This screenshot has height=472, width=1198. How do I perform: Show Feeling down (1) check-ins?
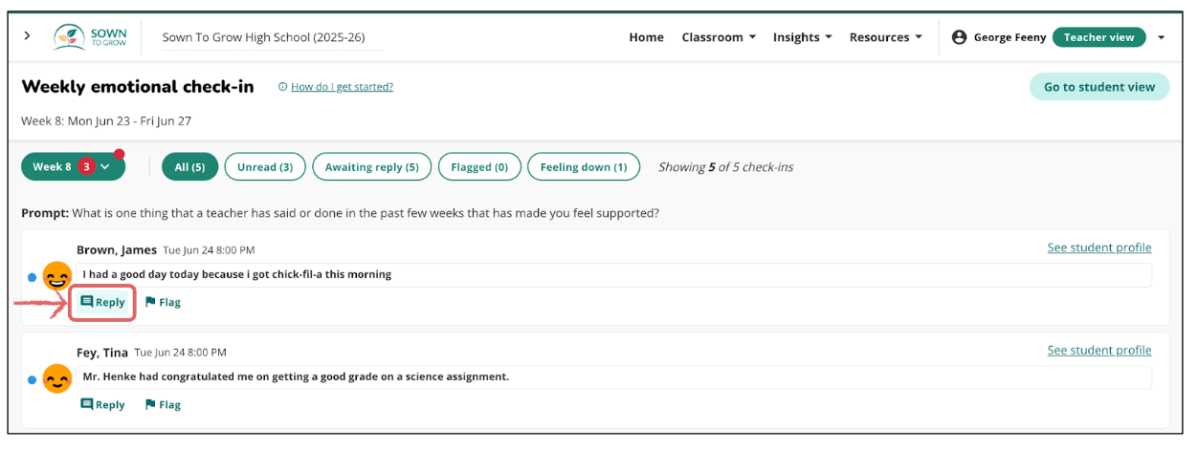[583, 167]
